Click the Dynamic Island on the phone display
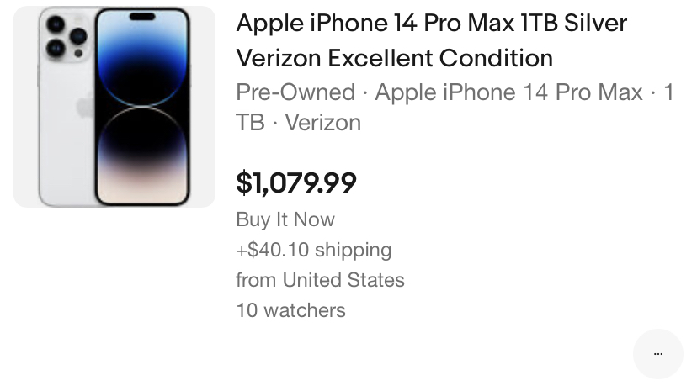Viewport: 697px width, 391px height. [x=141, y=17]
